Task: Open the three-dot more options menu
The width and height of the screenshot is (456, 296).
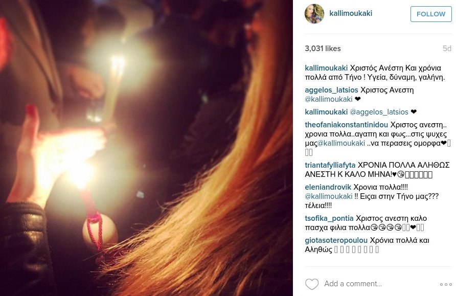Action: coord(446,284)
